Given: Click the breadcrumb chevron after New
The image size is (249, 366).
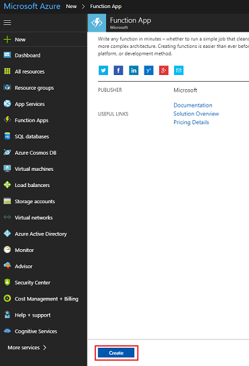Looking at the screenshot, I should pos(84,6).
